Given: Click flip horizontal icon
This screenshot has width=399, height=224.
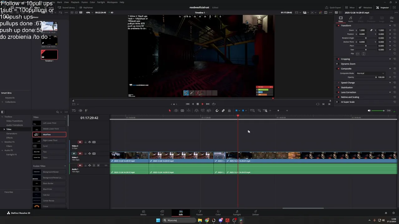Looking at the screenshot, I should (358, 54).
